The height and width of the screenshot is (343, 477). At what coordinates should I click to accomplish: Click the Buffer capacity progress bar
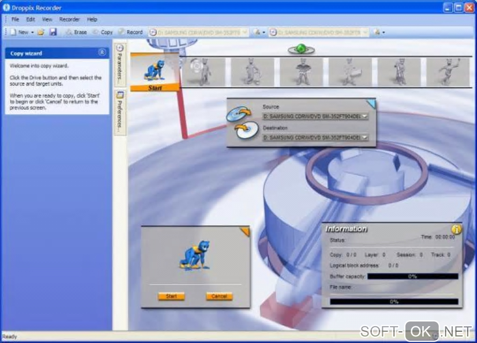tap(413, 276)
